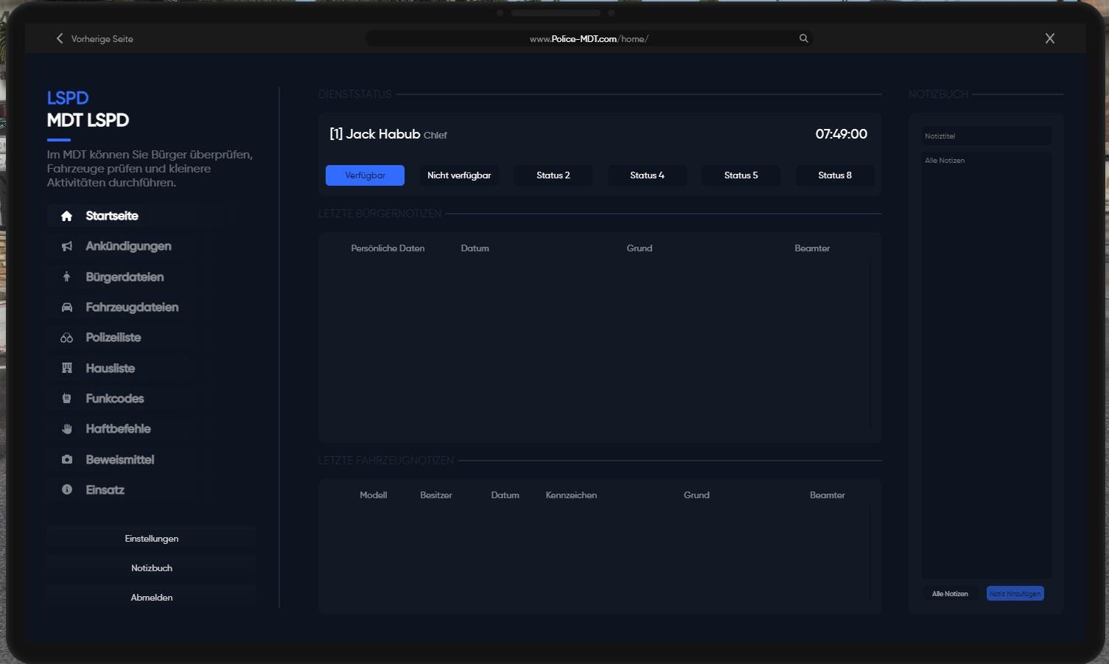Image resolution: width=1109 pixels, height=664 pixels.
Task: Click the Notiztitel input field
Action: pos(986,136)
